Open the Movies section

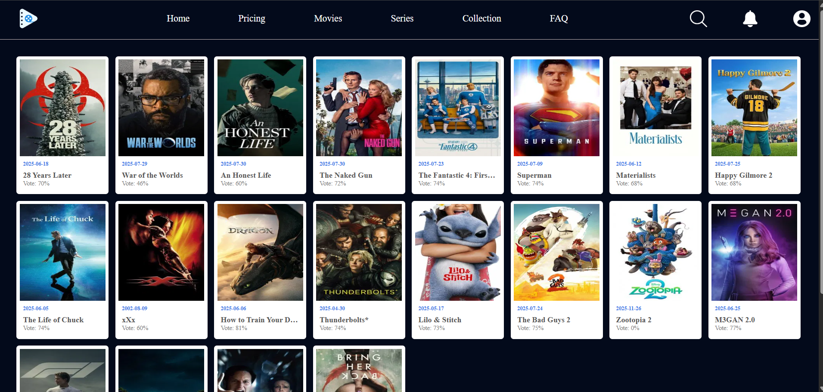[328, 19]
